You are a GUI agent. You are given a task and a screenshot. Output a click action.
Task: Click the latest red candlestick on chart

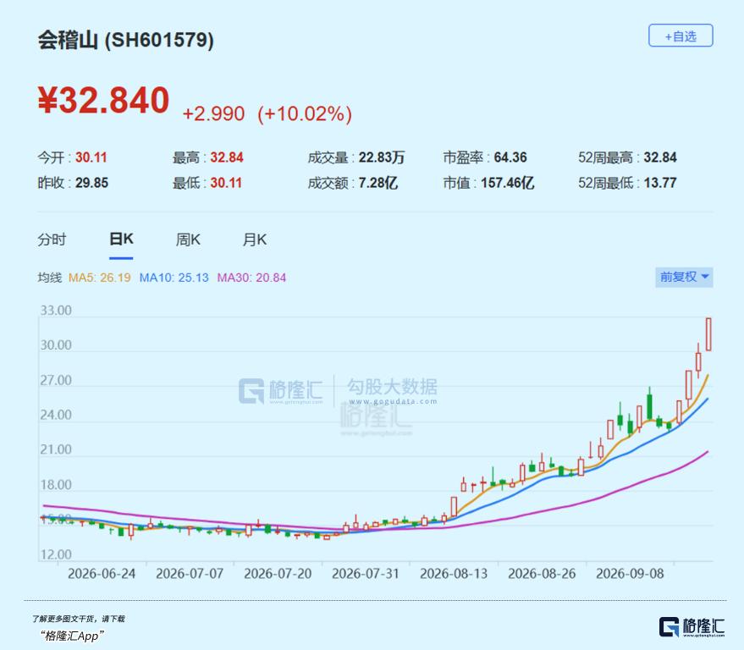(708, 334)
